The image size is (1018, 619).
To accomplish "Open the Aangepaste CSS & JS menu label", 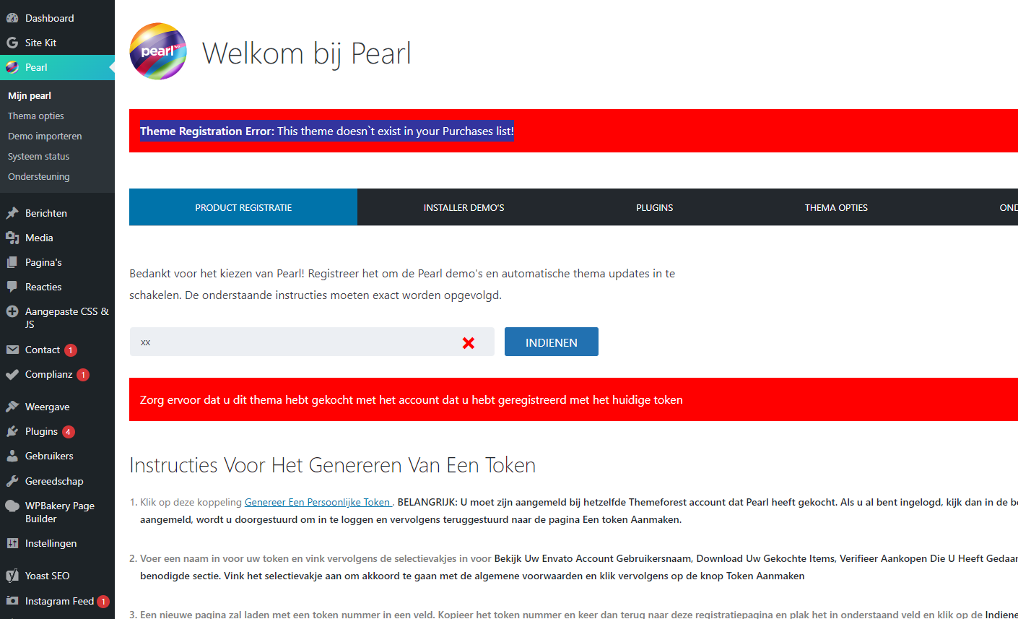I will pos(67,318).
